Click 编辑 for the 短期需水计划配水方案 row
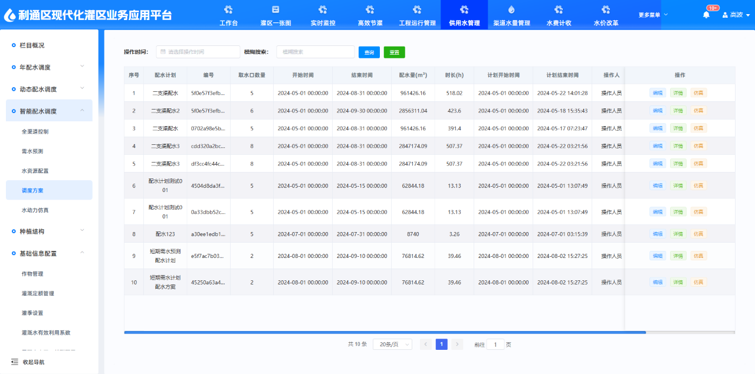 point(658,282)
